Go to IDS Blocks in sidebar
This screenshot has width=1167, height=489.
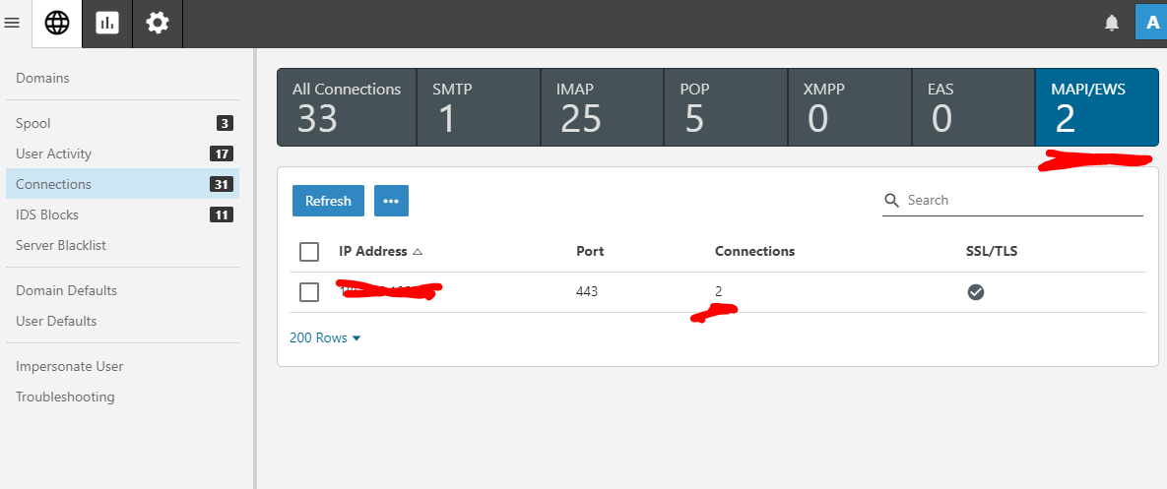47,214
